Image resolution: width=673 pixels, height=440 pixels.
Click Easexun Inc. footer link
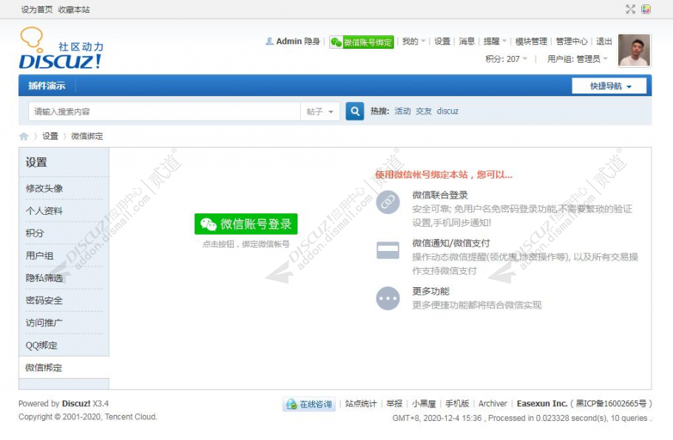click(542, 404)
